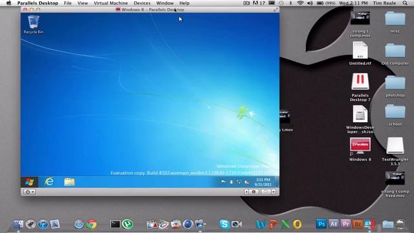Launch After Effects from the Dock

334,224
